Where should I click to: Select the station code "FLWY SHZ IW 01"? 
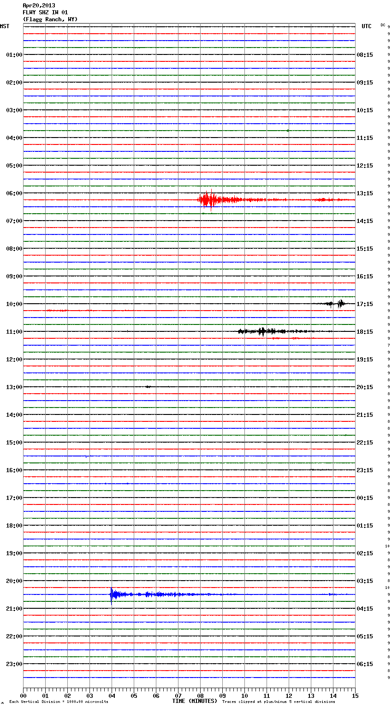[45, 12]
